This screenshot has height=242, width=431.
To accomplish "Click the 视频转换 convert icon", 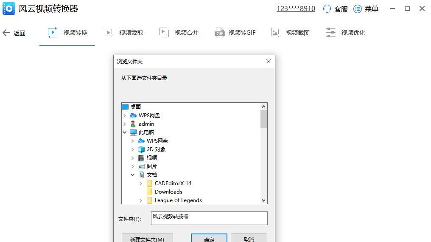I will [53, 32].
